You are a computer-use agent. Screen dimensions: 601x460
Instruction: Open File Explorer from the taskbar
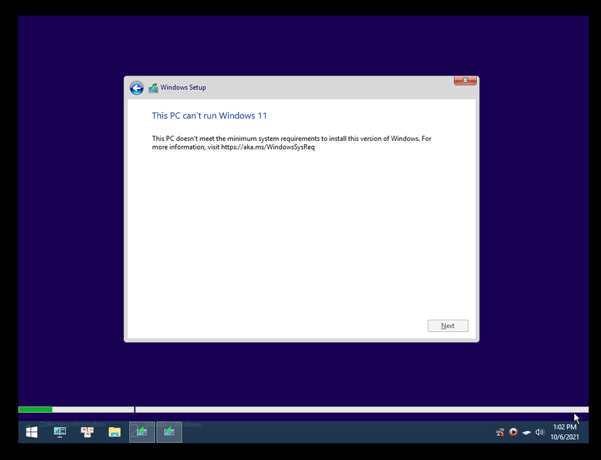(x=114, y=432)
